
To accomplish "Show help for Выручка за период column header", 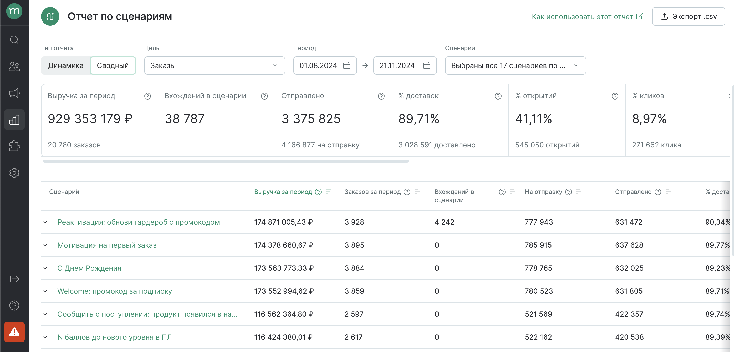I will point(318,192).
